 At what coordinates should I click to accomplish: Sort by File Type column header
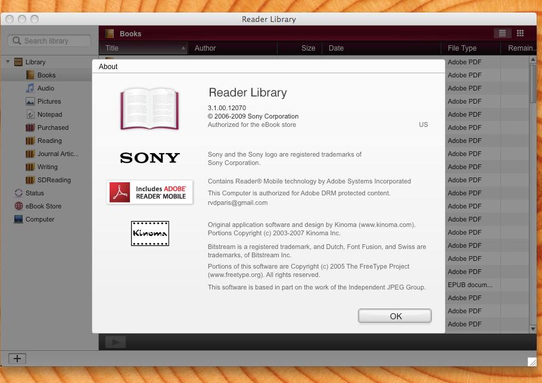click(471, 48)
